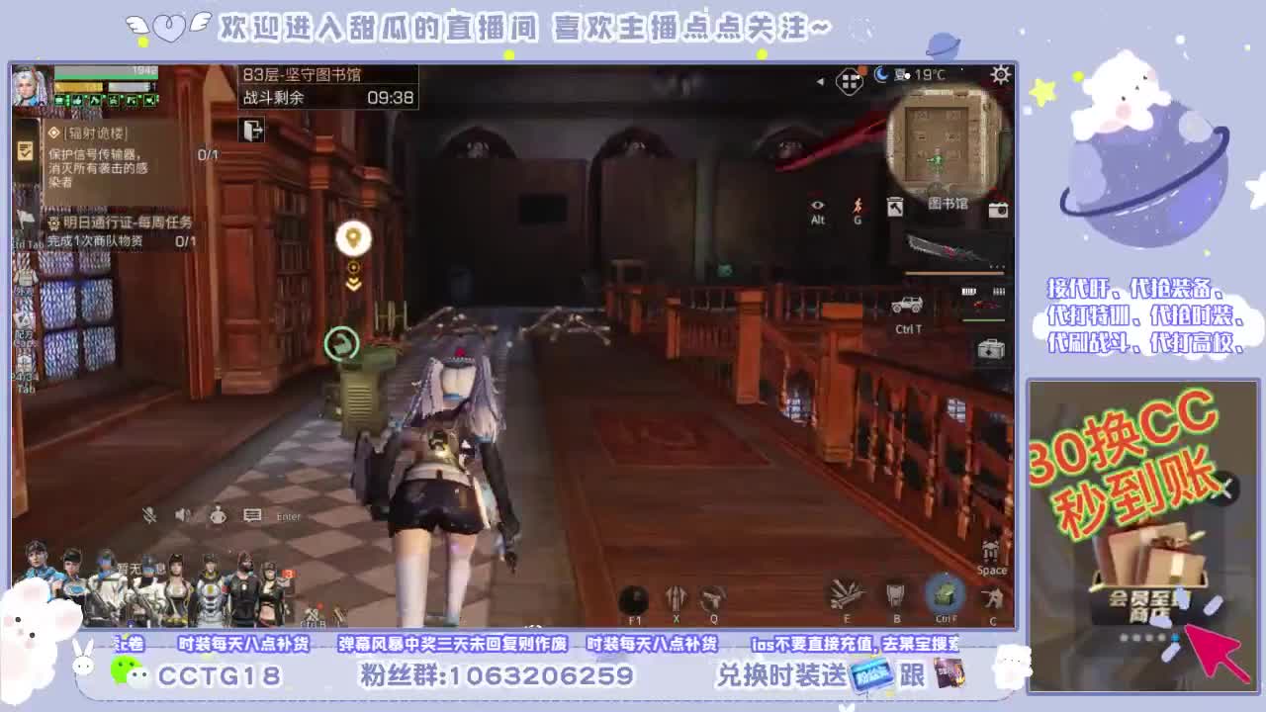
Task: Tap the Ctrl F build box icon
Action: pyautogui.click(x=946, y=593)
